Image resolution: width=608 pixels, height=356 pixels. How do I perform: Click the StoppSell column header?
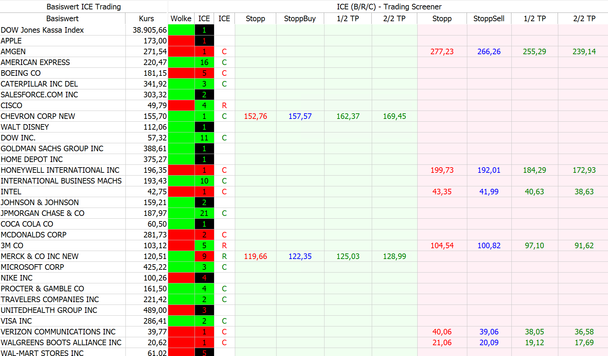point(489,18)
